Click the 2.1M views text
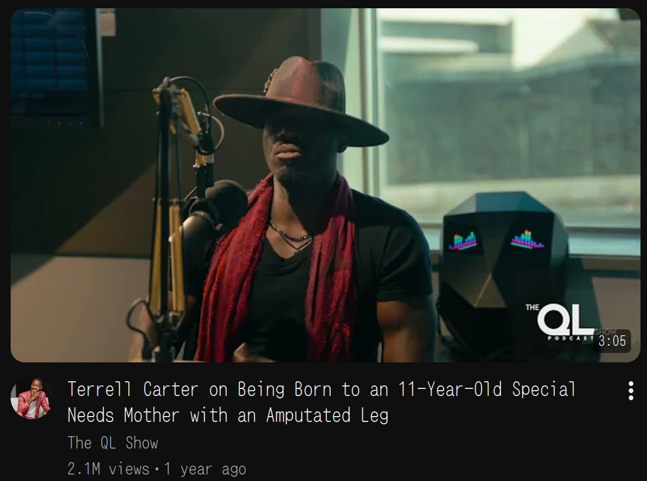This screenshot has width=647, height=481. (x=109, y=469)
